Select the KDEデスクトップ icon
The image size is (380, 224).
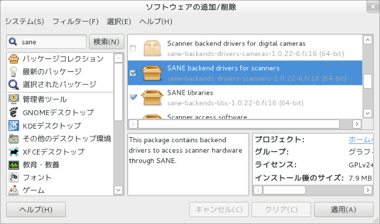[14, 126]
